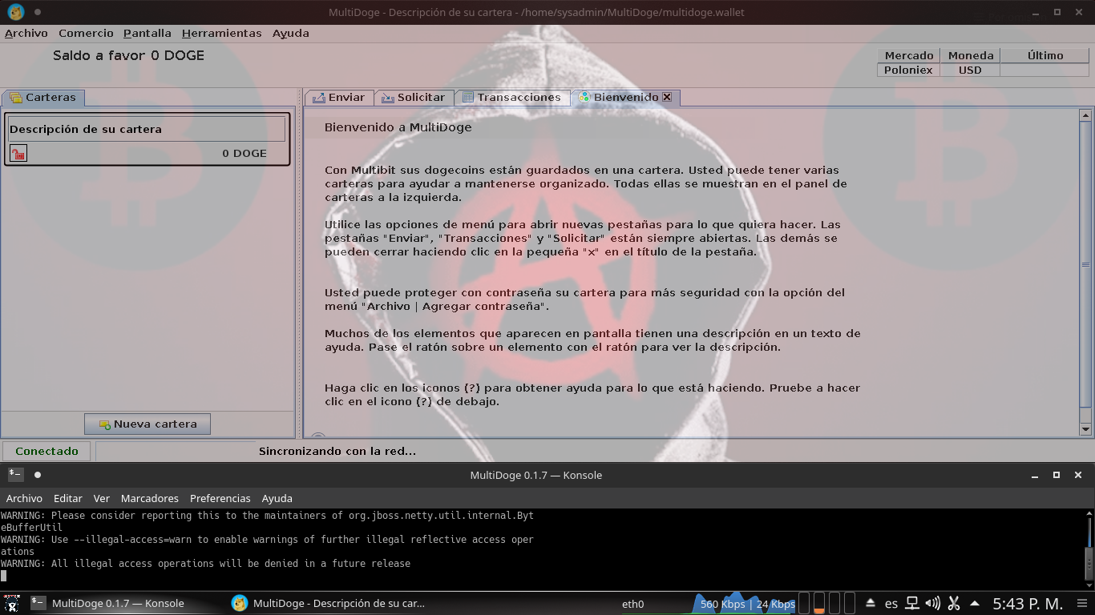This screenshot has width=1095, height=615.
Task: Open the Herramientas menu
Action: pos(221,33)
